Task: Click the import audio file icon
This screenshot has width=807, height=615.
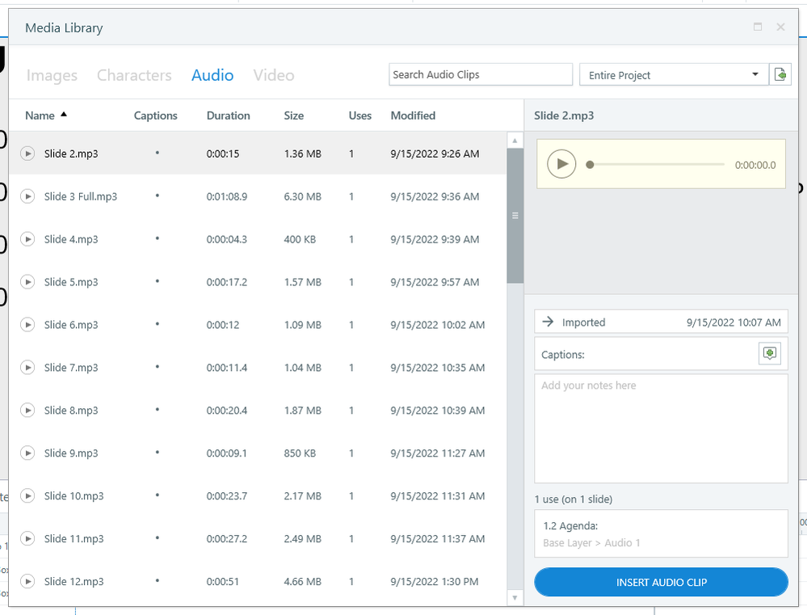Action: (x=780, y=74)
